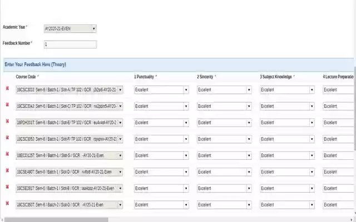356x222 pixels.
Task: Open Sincerity dropdown for 18CSC303J
Action: (x=224, y=90)
